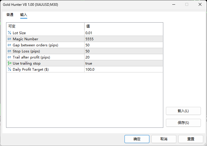Switch to the 普通 tab
Viewport: 207px width, 146px height.
point(10,15)
